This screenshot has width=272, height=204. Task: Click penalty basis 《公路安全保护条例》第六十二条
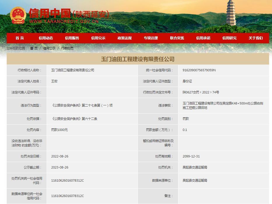pos(74,119)
